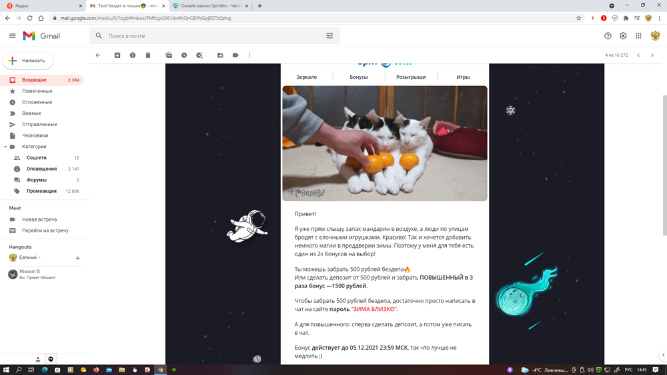
Task: Toggle the main menu hamburger
Action: [12, 36]
